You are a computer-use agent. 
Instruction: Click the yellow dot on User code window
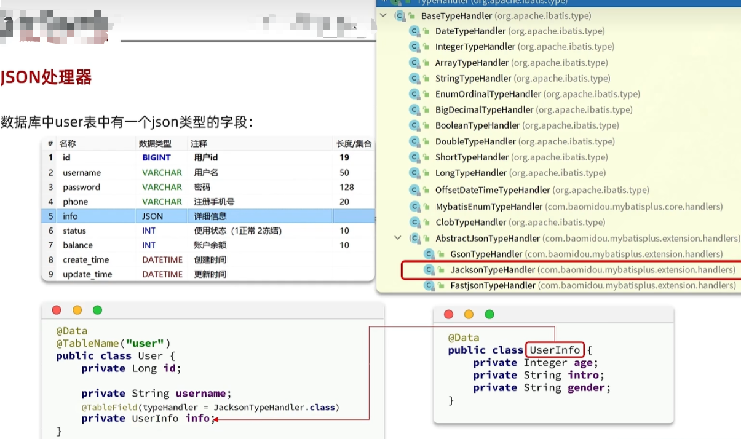[x=77, y=310]
